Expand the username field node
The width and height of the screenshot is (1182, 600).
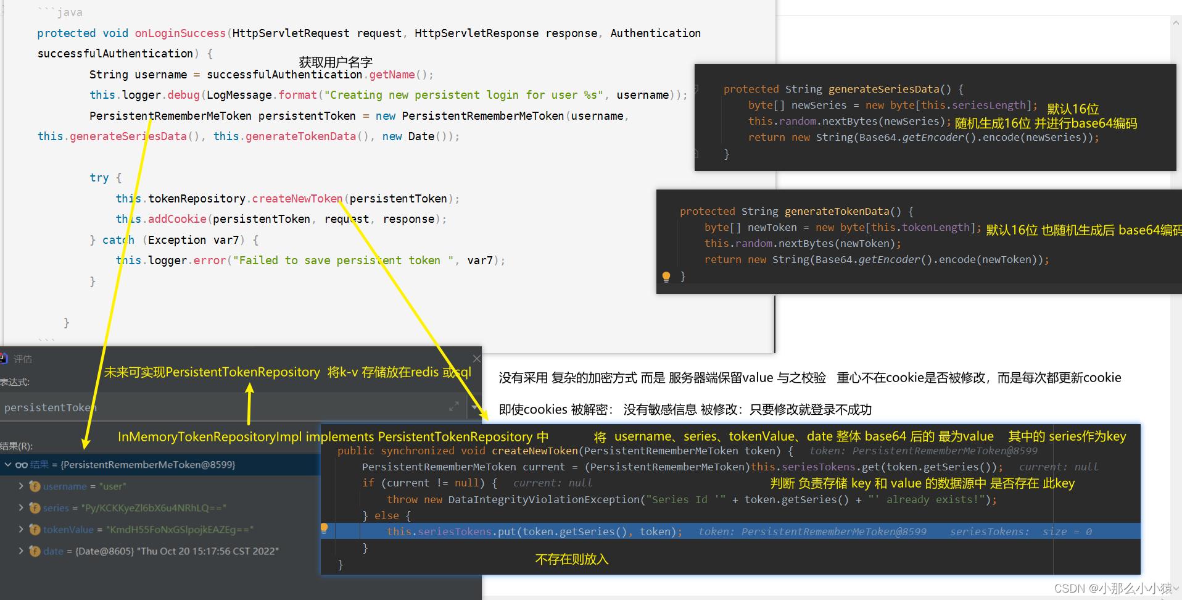coord(21,486)
